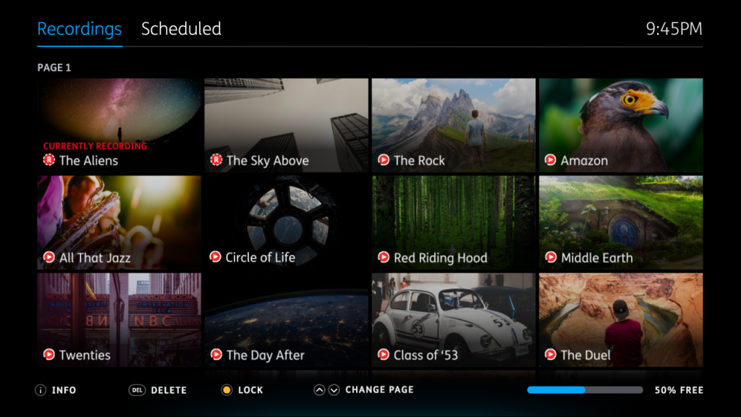Click the play icon next to Amazon
The height and width of the screenshot is (417, 741).
click(550, 160)
